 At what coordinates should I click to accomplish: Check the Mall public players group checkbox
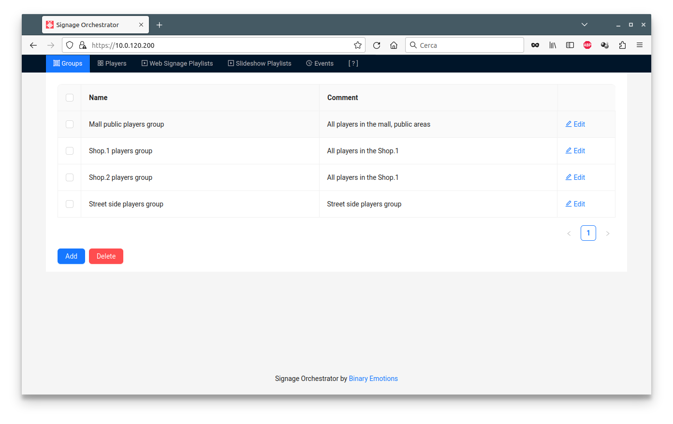pyautogui.click(x=70, y=124)
